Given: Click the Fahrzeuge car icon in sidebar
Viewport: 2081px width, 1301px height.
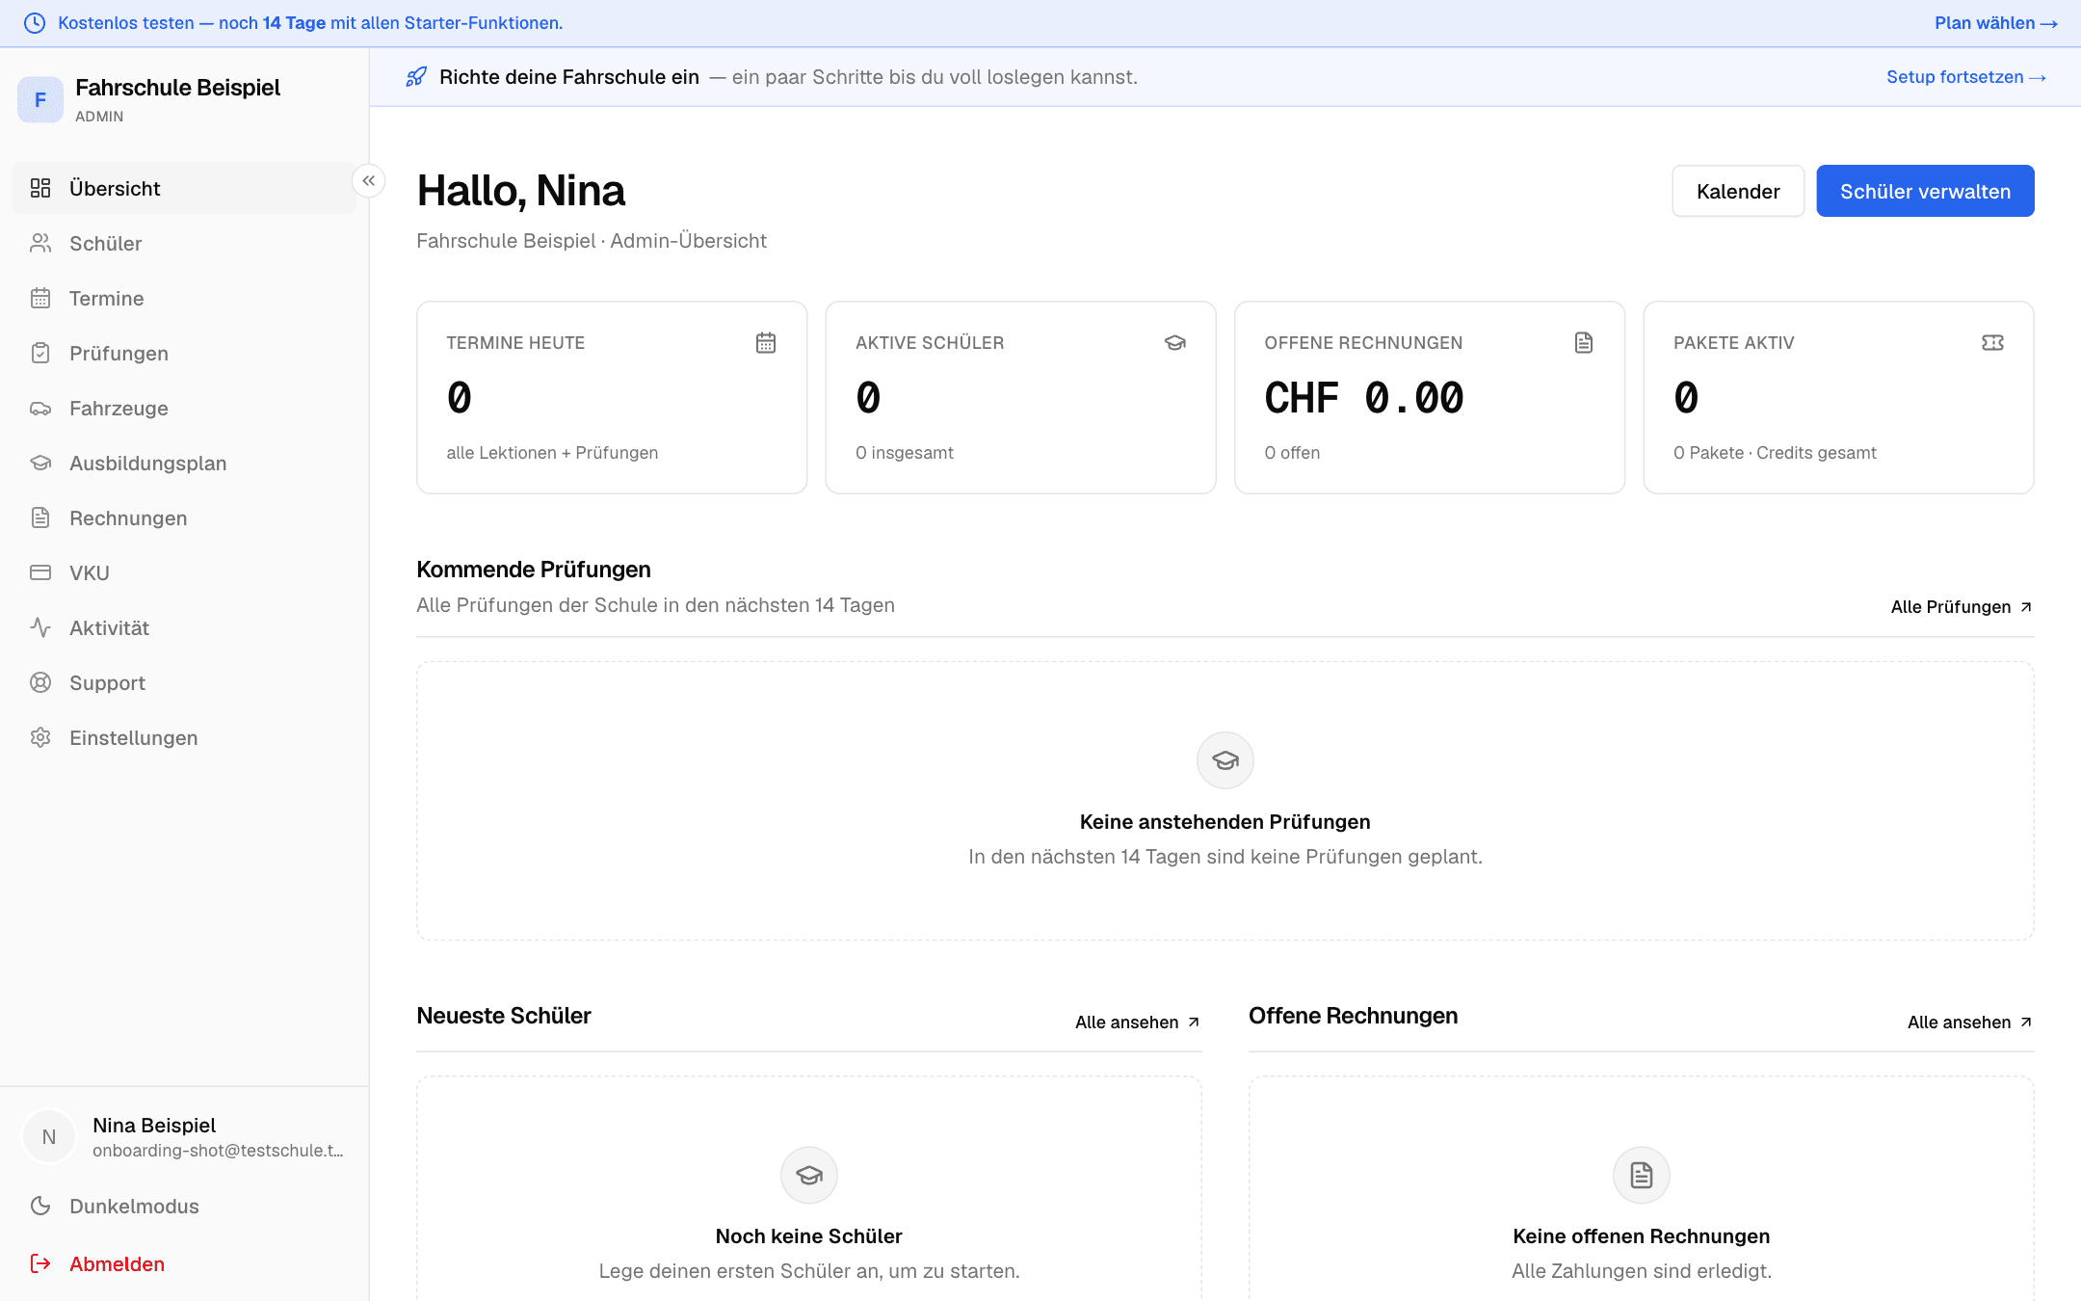Looking at the screenshot, I should [40, 408].
